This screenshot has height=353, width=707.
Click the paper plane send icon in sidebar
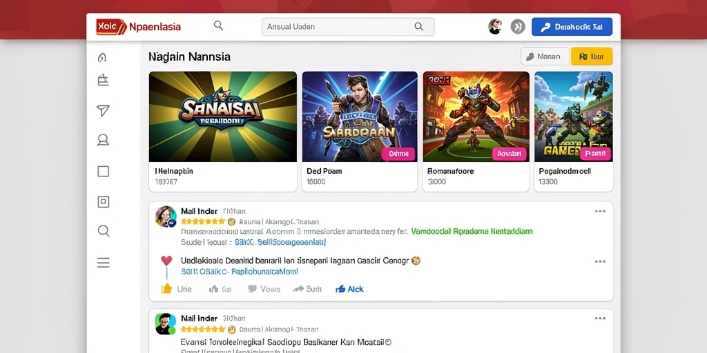click(104, 111)
